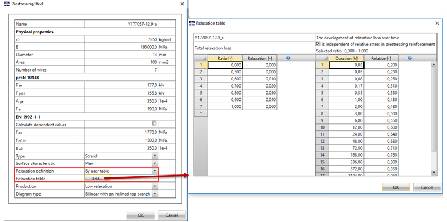Click the Relaxation [-] column header
447x222 pixels.
(x=260, y=58)
